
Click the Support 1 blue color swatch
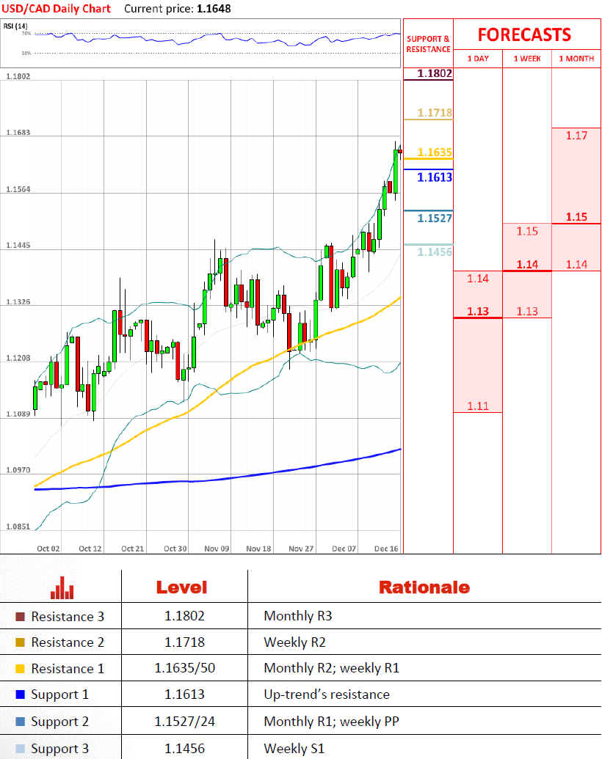20,694
